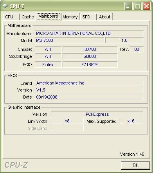Click the CPU-Z title bar app icon
This screenshot has height=176, width=153.
coord(5,6)
